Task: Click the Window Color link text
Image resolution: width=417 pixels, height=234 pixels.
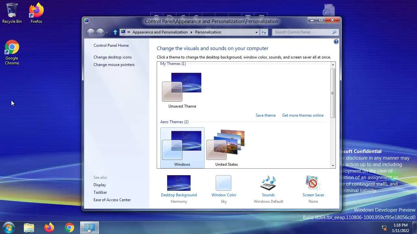Action: click(x=224, y=195)
